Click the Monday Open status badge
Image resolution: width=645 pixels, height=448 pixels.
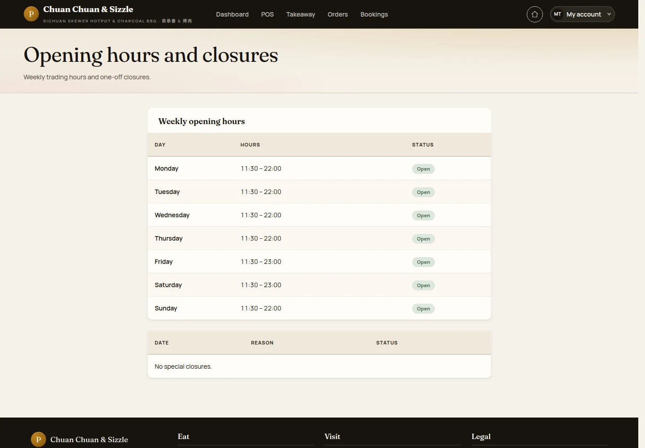[x=423, y=169]
